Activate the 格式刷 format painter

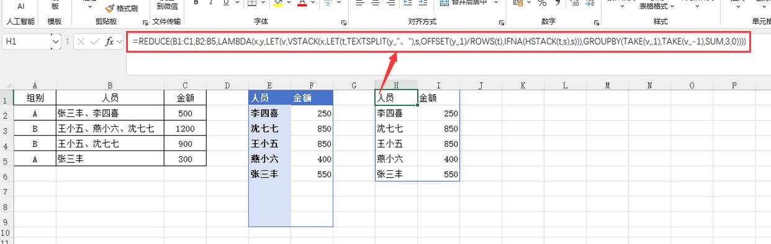122,8
